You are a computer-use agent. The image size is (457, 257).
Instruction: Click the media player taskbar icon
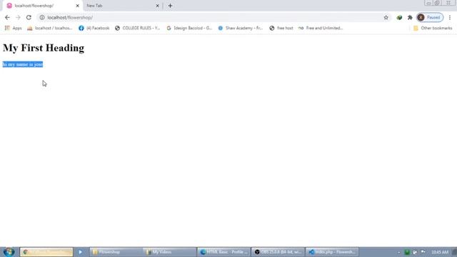(x=80, y=252)
